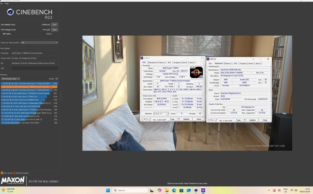Select the Intel Core i7-7700K ranking row
This screenshot has height=194, width=313.
point(29,97)
